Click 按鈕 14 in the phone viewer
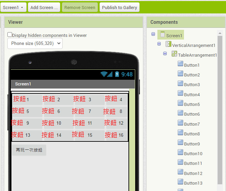Screen dimensions: 226x191 [x=58, y=135]
